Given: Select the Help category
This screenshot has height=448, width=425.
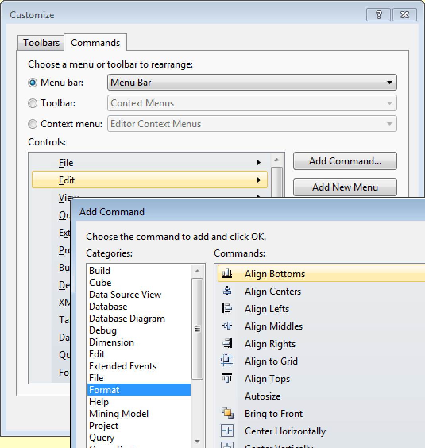Looking at the screenshot, I should 139,402.
